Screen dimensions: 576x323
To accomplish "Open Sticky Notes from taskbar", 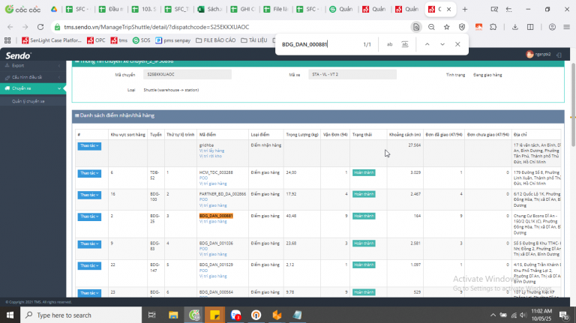I will (x=215, y=315).
